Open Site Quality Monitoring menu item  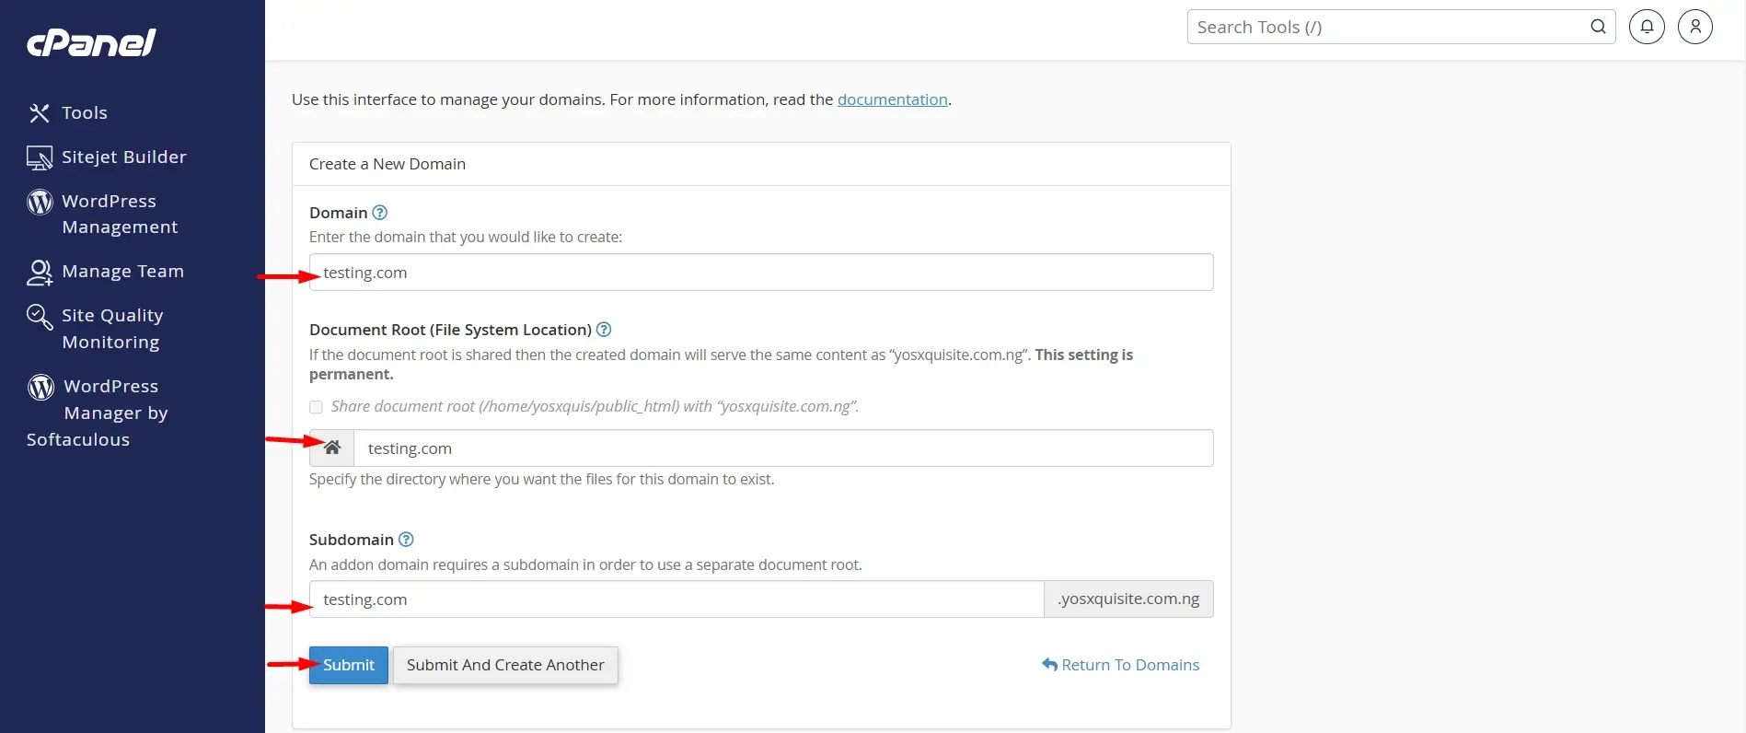click(112, 329)
